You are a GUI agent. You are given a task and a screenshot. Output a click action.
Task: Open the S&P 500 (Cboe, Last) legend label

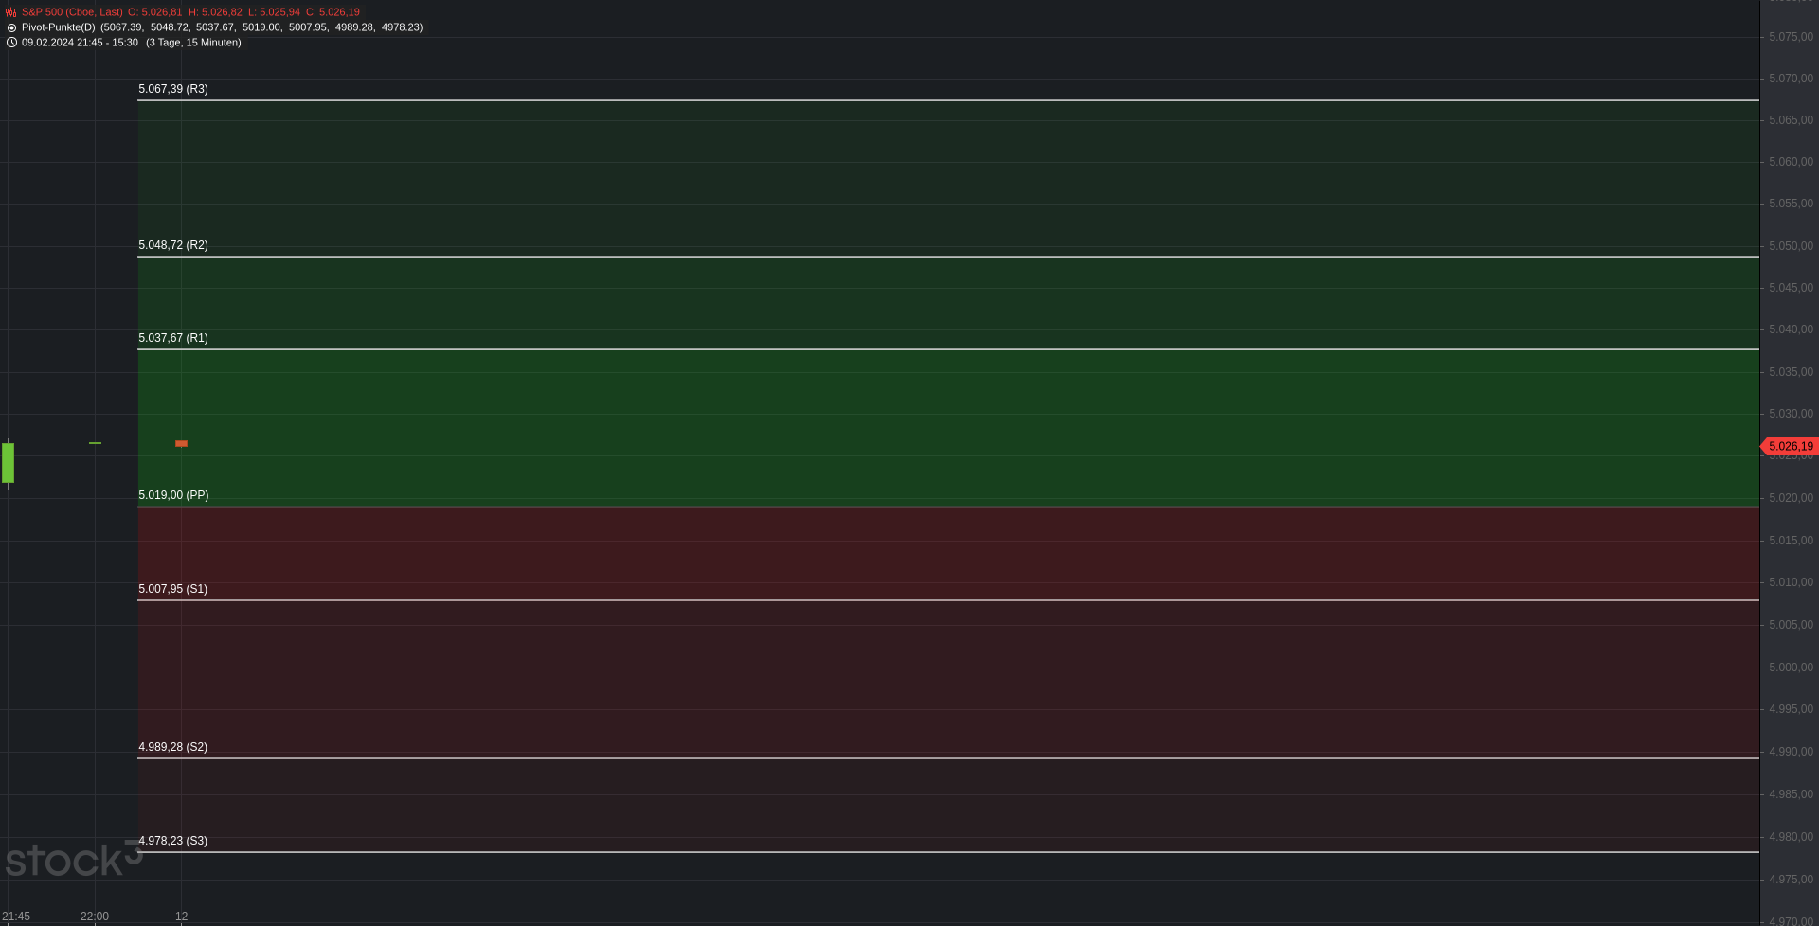coord(72,12)
